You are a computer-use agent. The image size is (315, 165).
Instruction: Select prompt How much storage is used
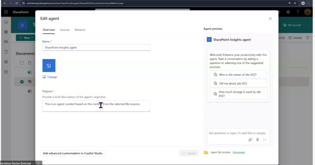pos(238,94)
